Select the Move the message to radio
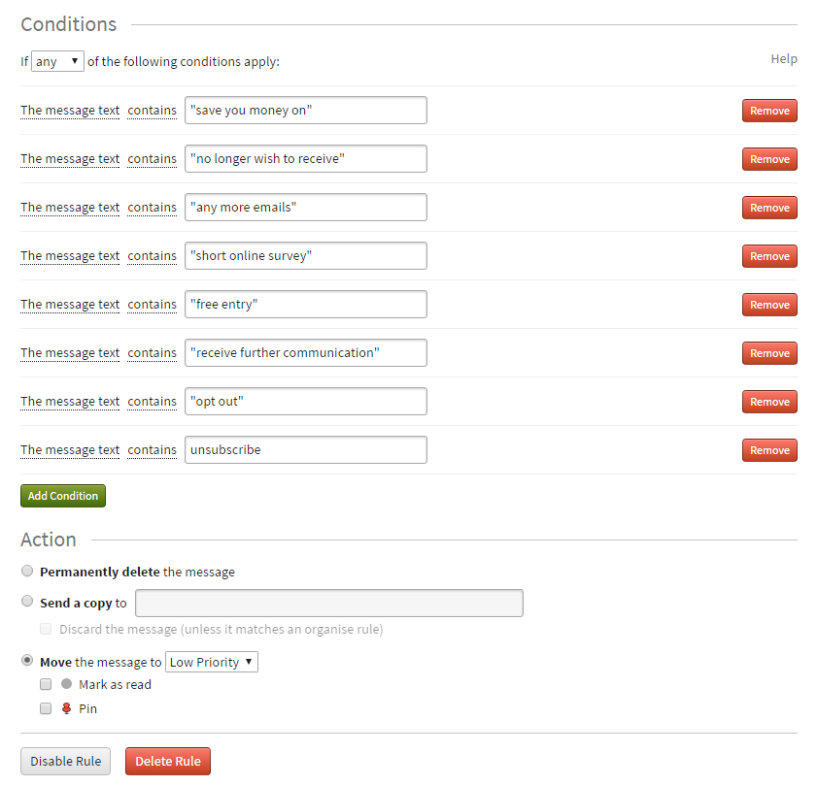 click(27, 660)
